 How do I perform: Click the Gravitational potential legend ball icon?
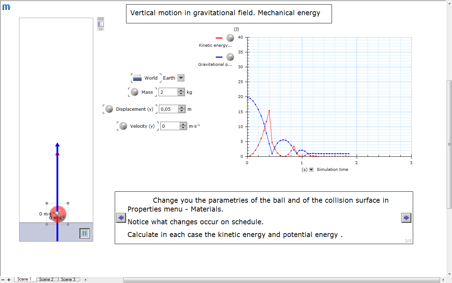click(230, 57)
